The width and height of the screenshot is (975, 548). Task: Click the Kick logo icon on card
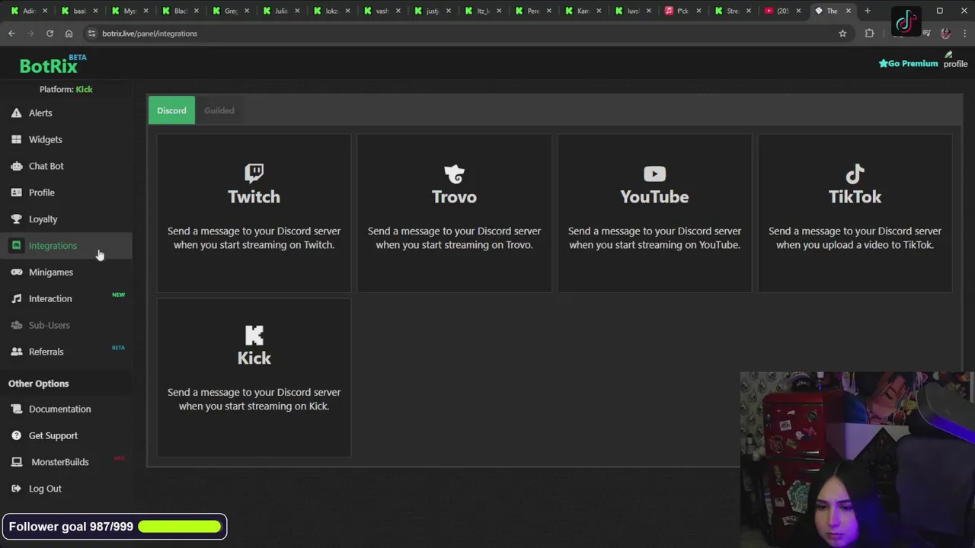254,335
